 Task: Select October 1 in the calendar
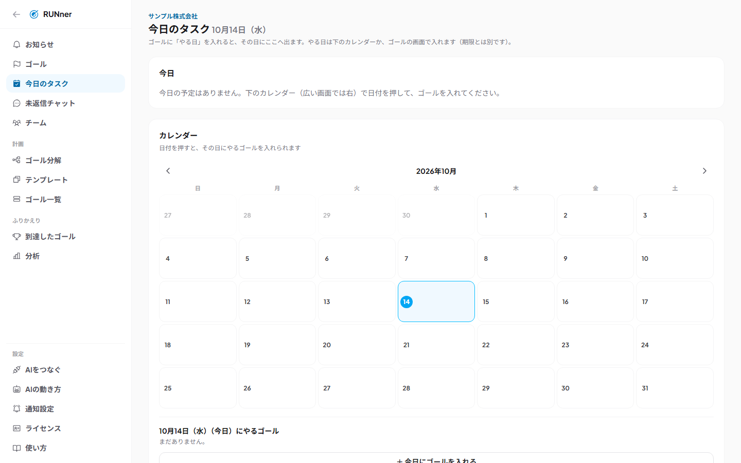pyautogui.click(x=516, y=215)
